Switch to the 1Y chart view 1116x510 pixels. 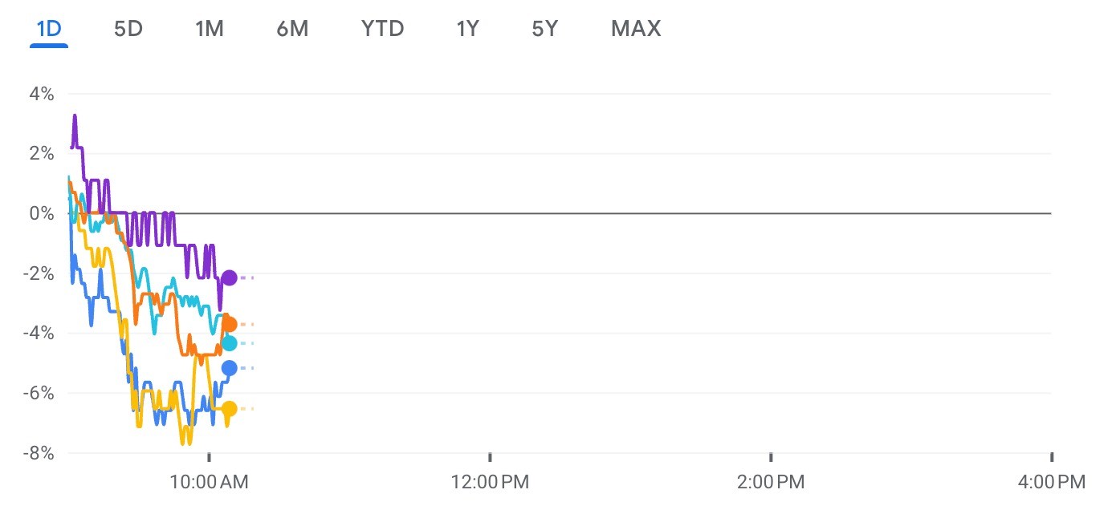pos(467,29)
